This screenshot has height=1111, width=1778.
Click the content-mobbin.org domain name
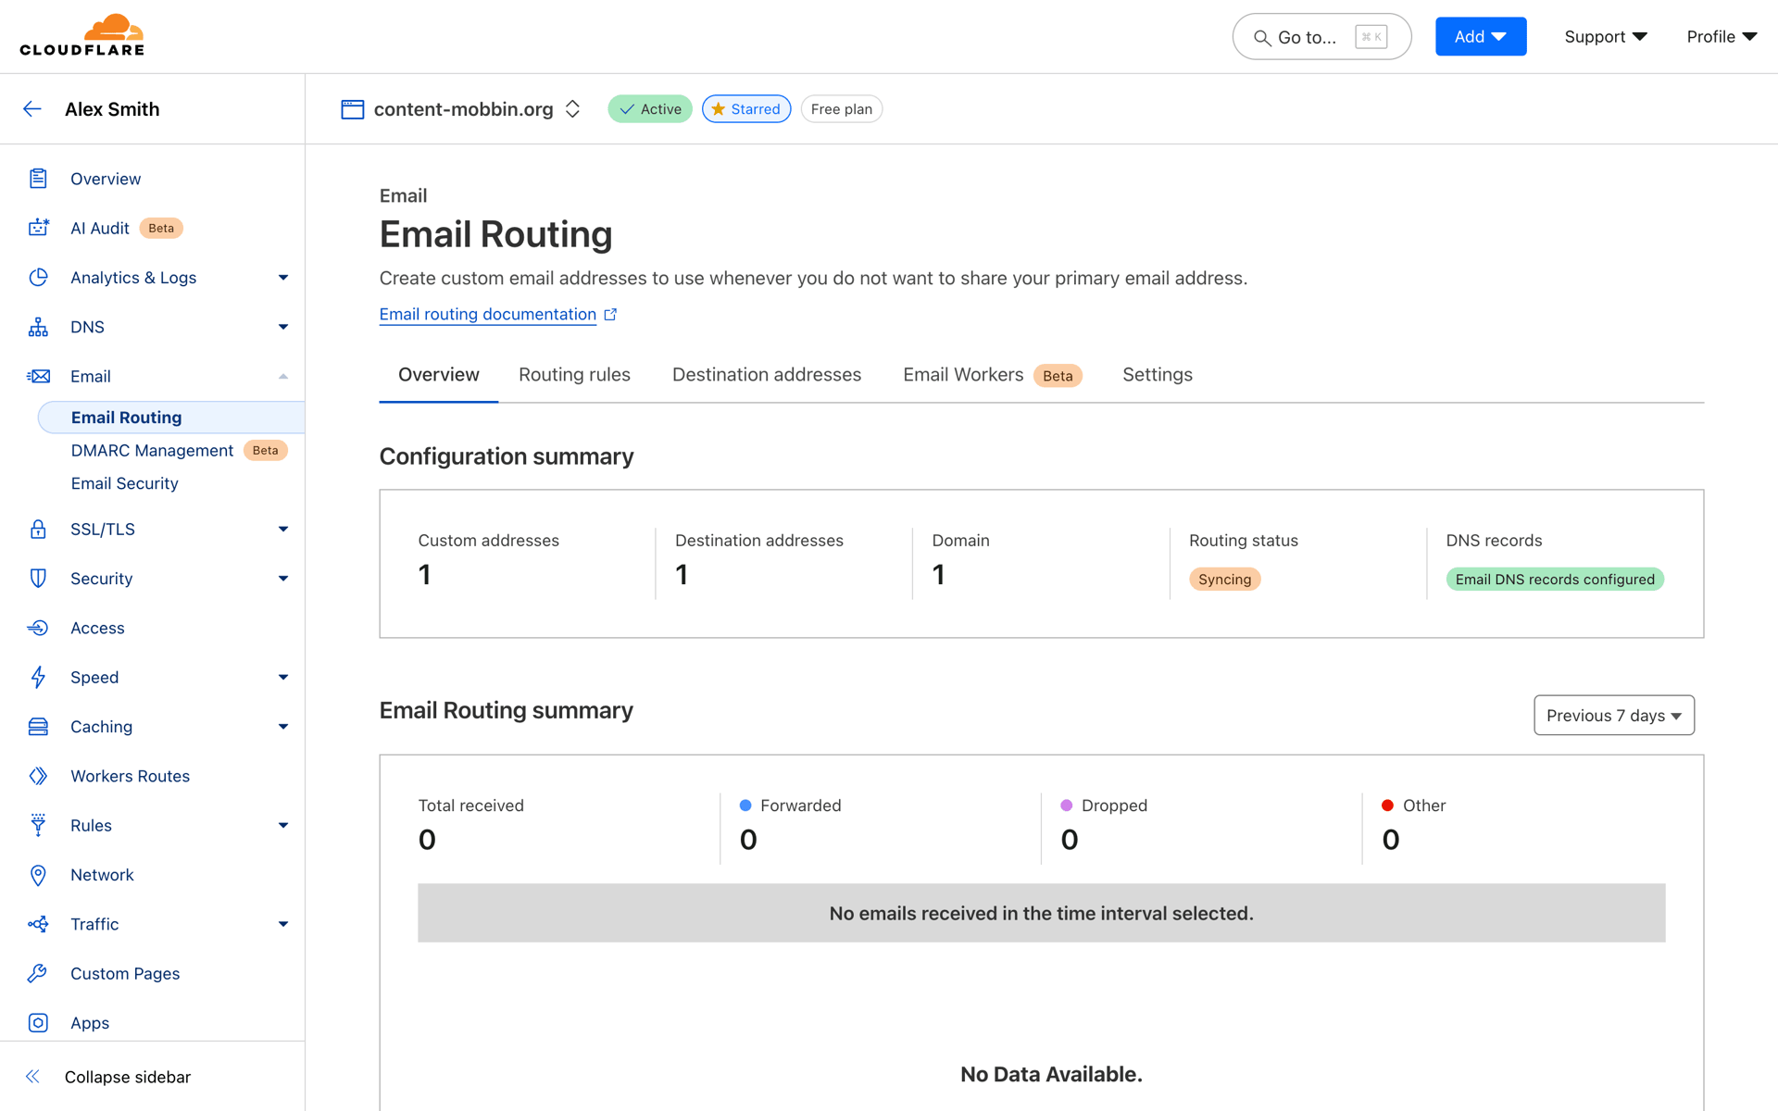click(464, 109)
